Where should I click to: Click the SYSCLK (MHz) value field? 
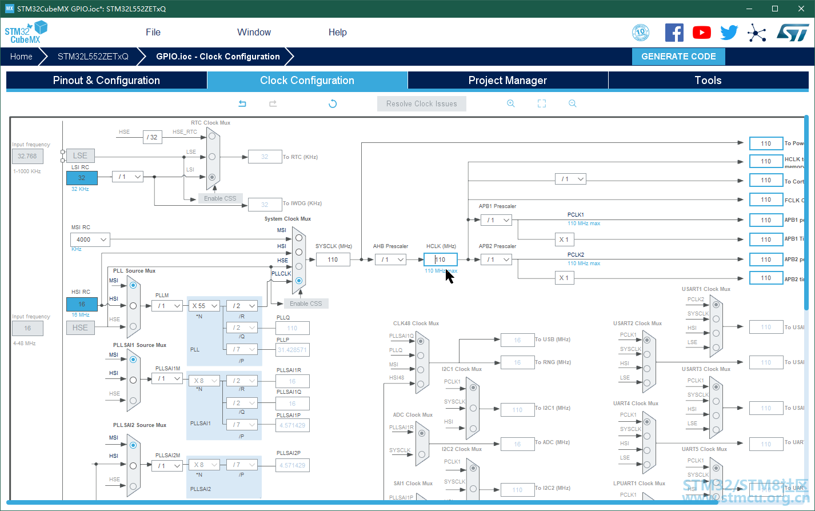pos(333,260)
